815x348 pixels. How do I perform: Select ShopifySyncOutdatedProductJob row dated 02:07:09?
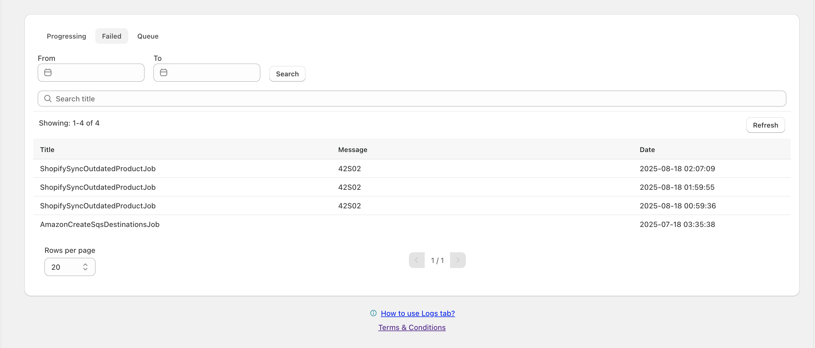98,169
